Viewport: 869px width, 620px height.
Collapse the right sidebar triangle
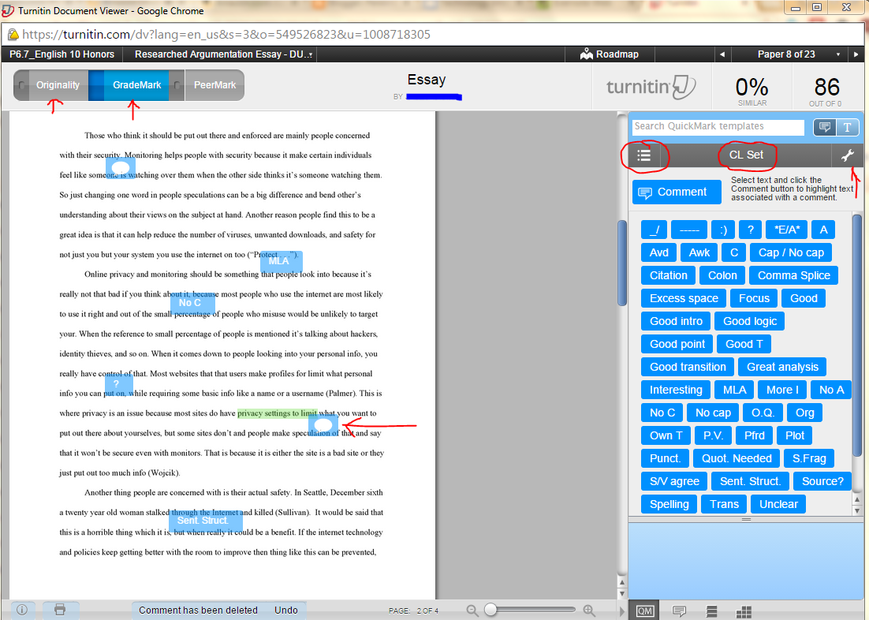621,611
